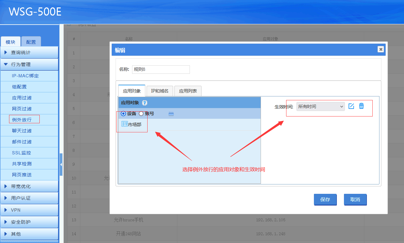Switch to the 应用列表 tab
This screenshot has height=243, width=404.
tap(188, 91)
